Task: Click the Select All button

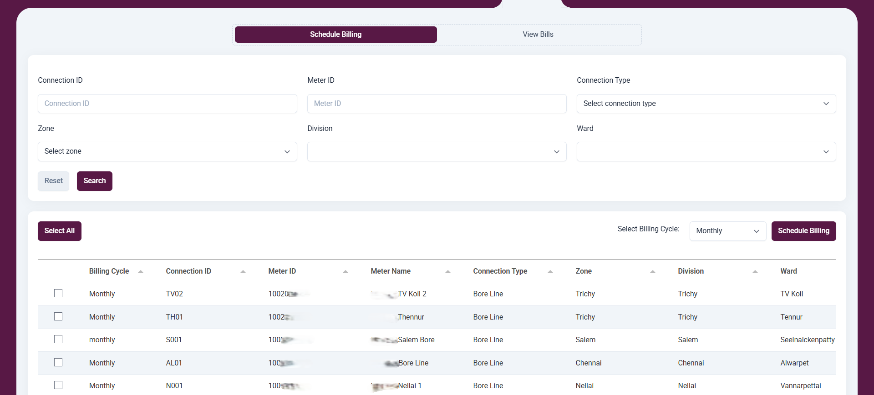Action: 60,231
